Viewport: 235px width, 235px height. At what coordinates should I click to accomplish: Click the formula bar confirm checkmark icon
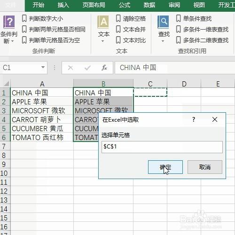pos(87,68)
